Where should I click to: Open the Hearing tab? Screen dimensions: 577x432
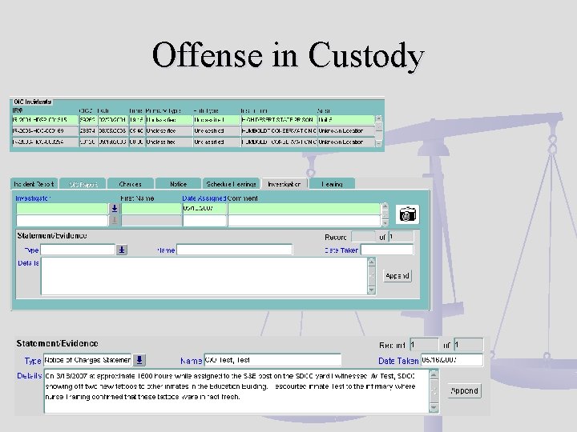pos(332,184)
